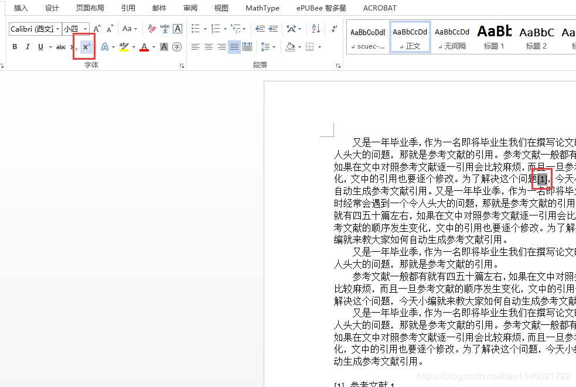This screenshot has width=576, height=387.
Task: Open the 设计 ribbon tab
Action: coord(52,8)
